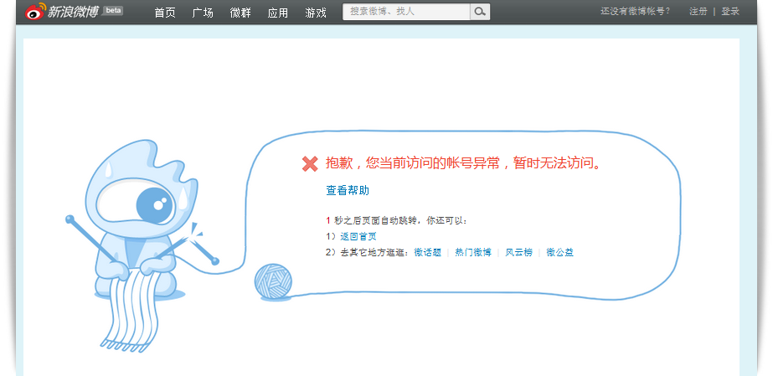The height and width of the screenshot is (376, 773).
Task: Go to 热门微博
Action: point(473,253)
